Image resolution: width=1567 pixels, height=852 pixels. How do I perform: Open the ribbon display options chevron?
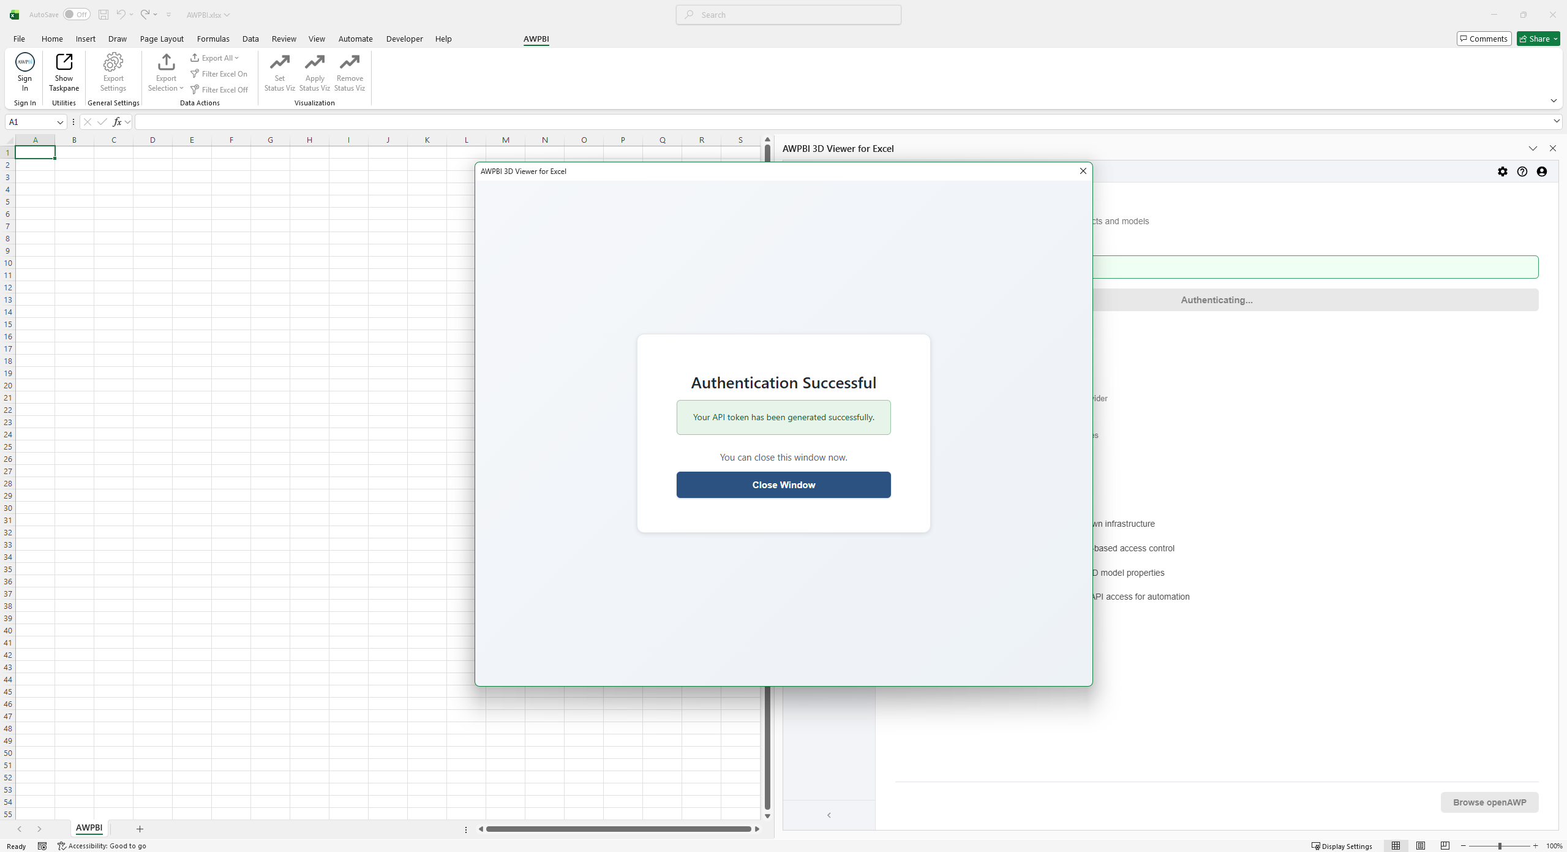1554,100
